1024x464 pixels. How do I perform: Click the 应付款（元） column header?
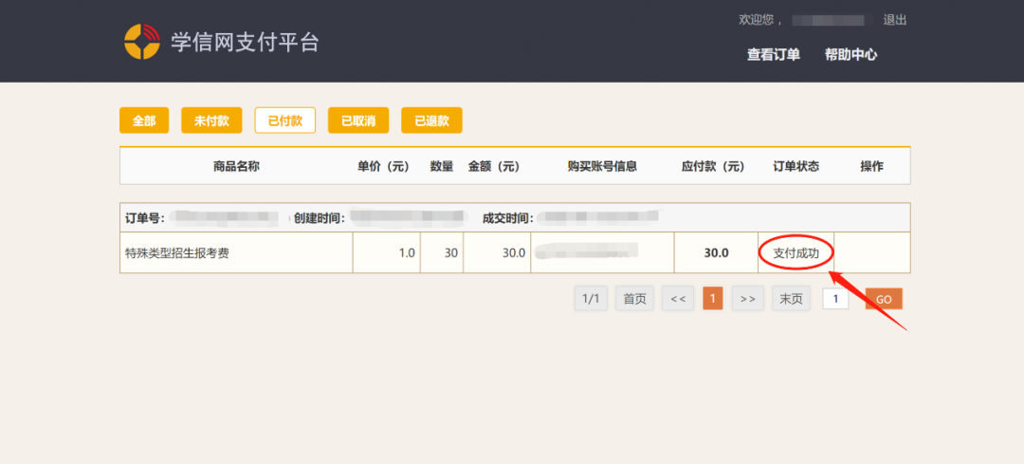713,166
